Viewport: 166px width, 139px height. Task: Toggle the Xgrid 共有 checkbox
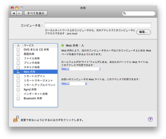pyautogui.click(x=18, y=89)
